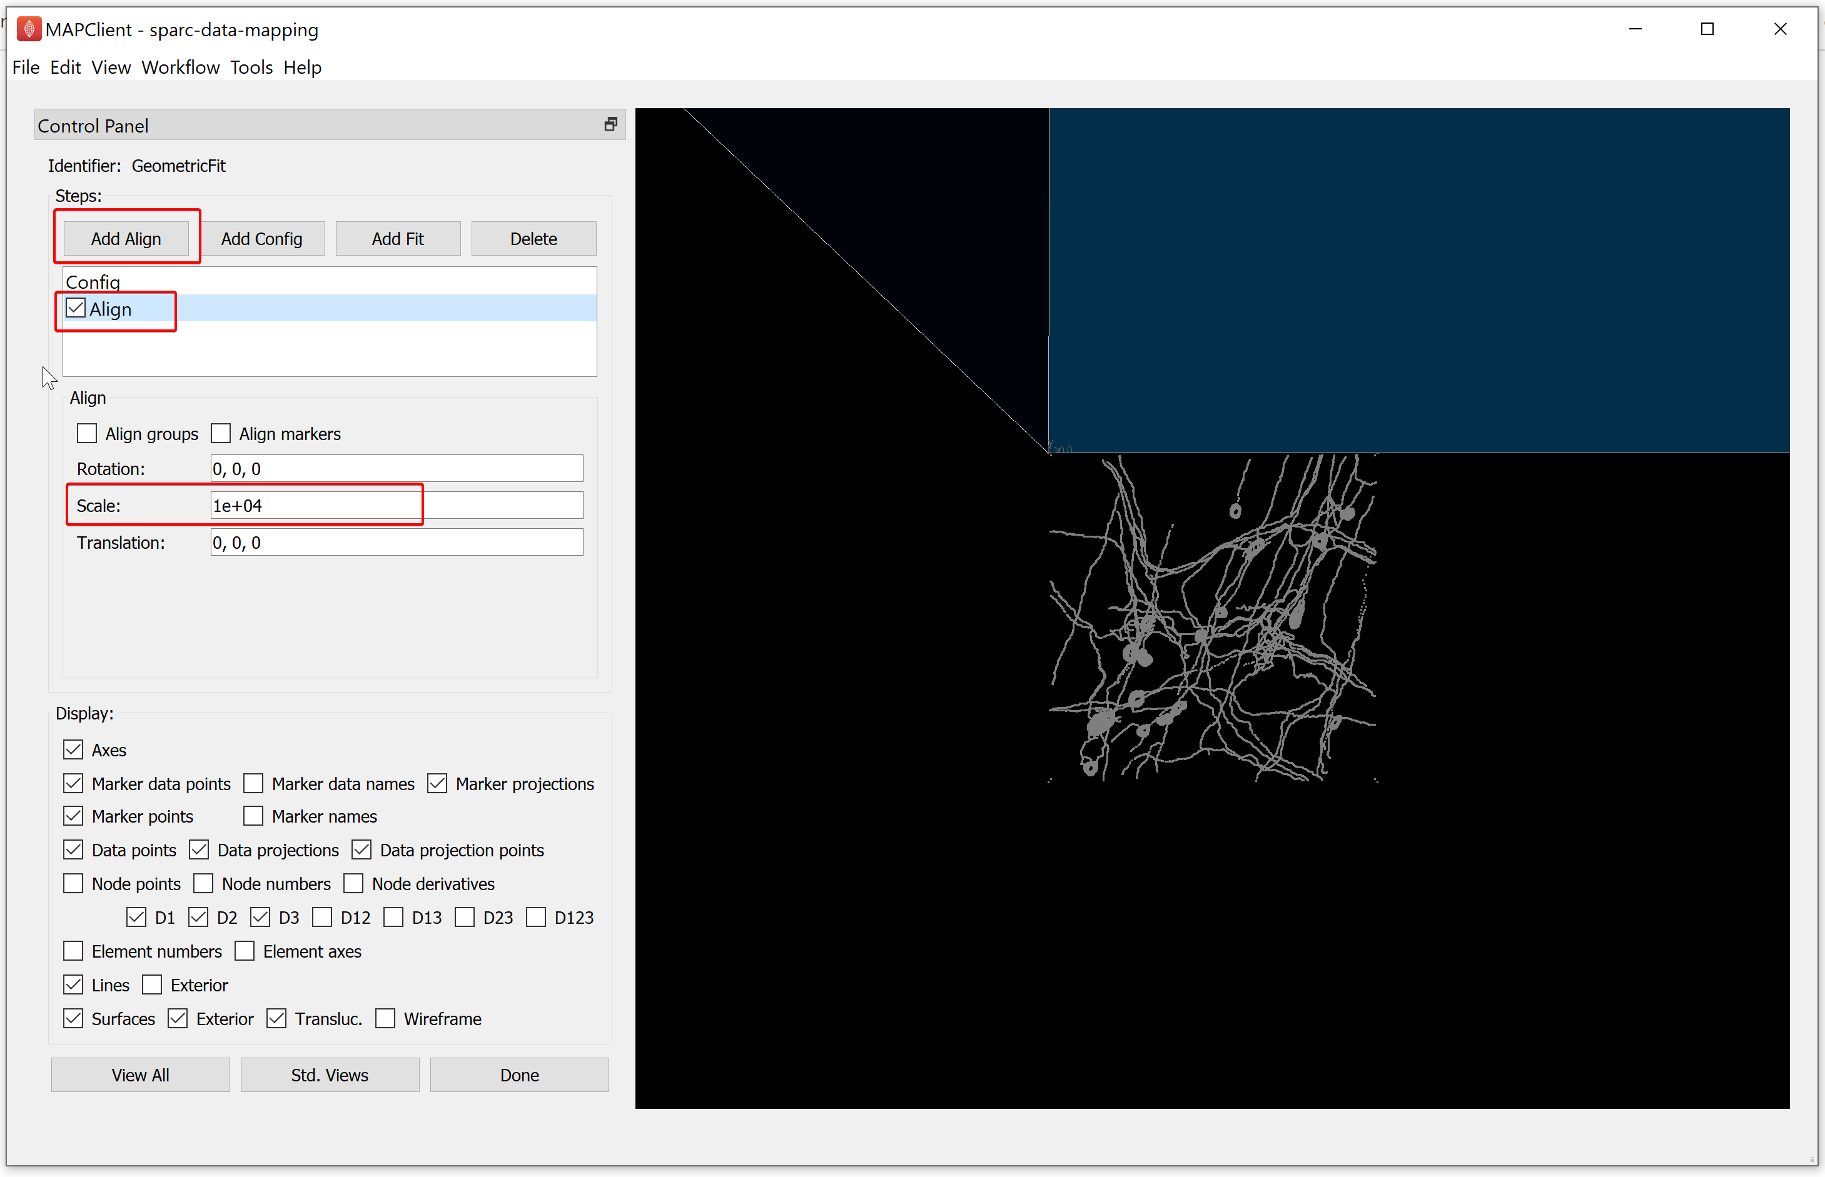The width and height of the screenshot is (1825, 1177).
Task: Undock the Control Panel with float icon
Action: click(610, 124)
